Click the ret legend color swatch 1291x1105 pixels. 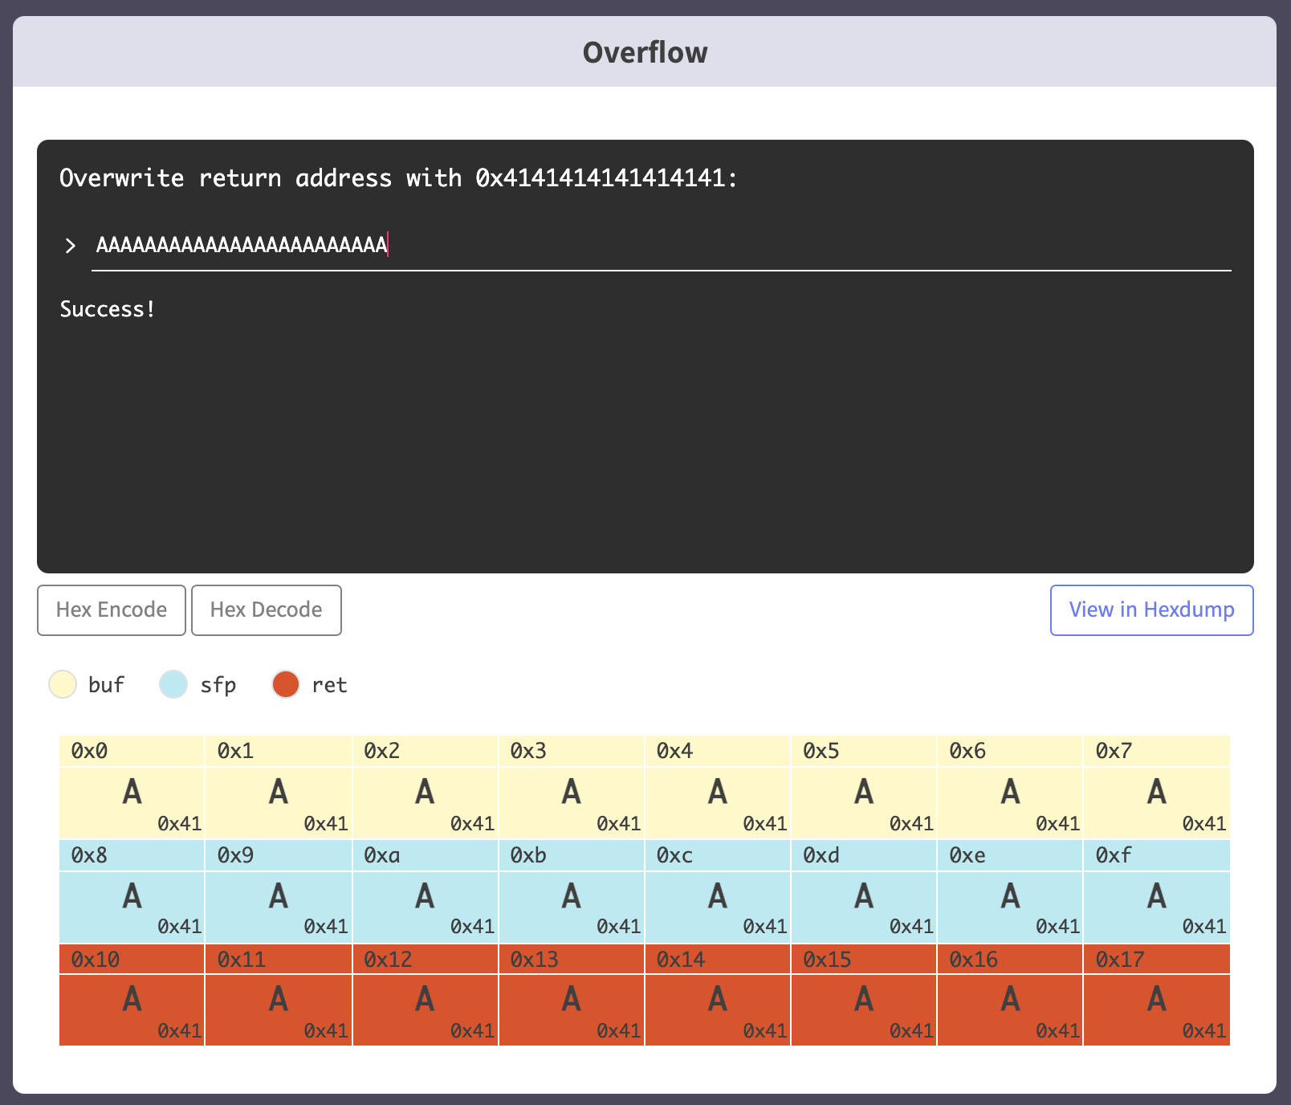click(x=286, y=684)
